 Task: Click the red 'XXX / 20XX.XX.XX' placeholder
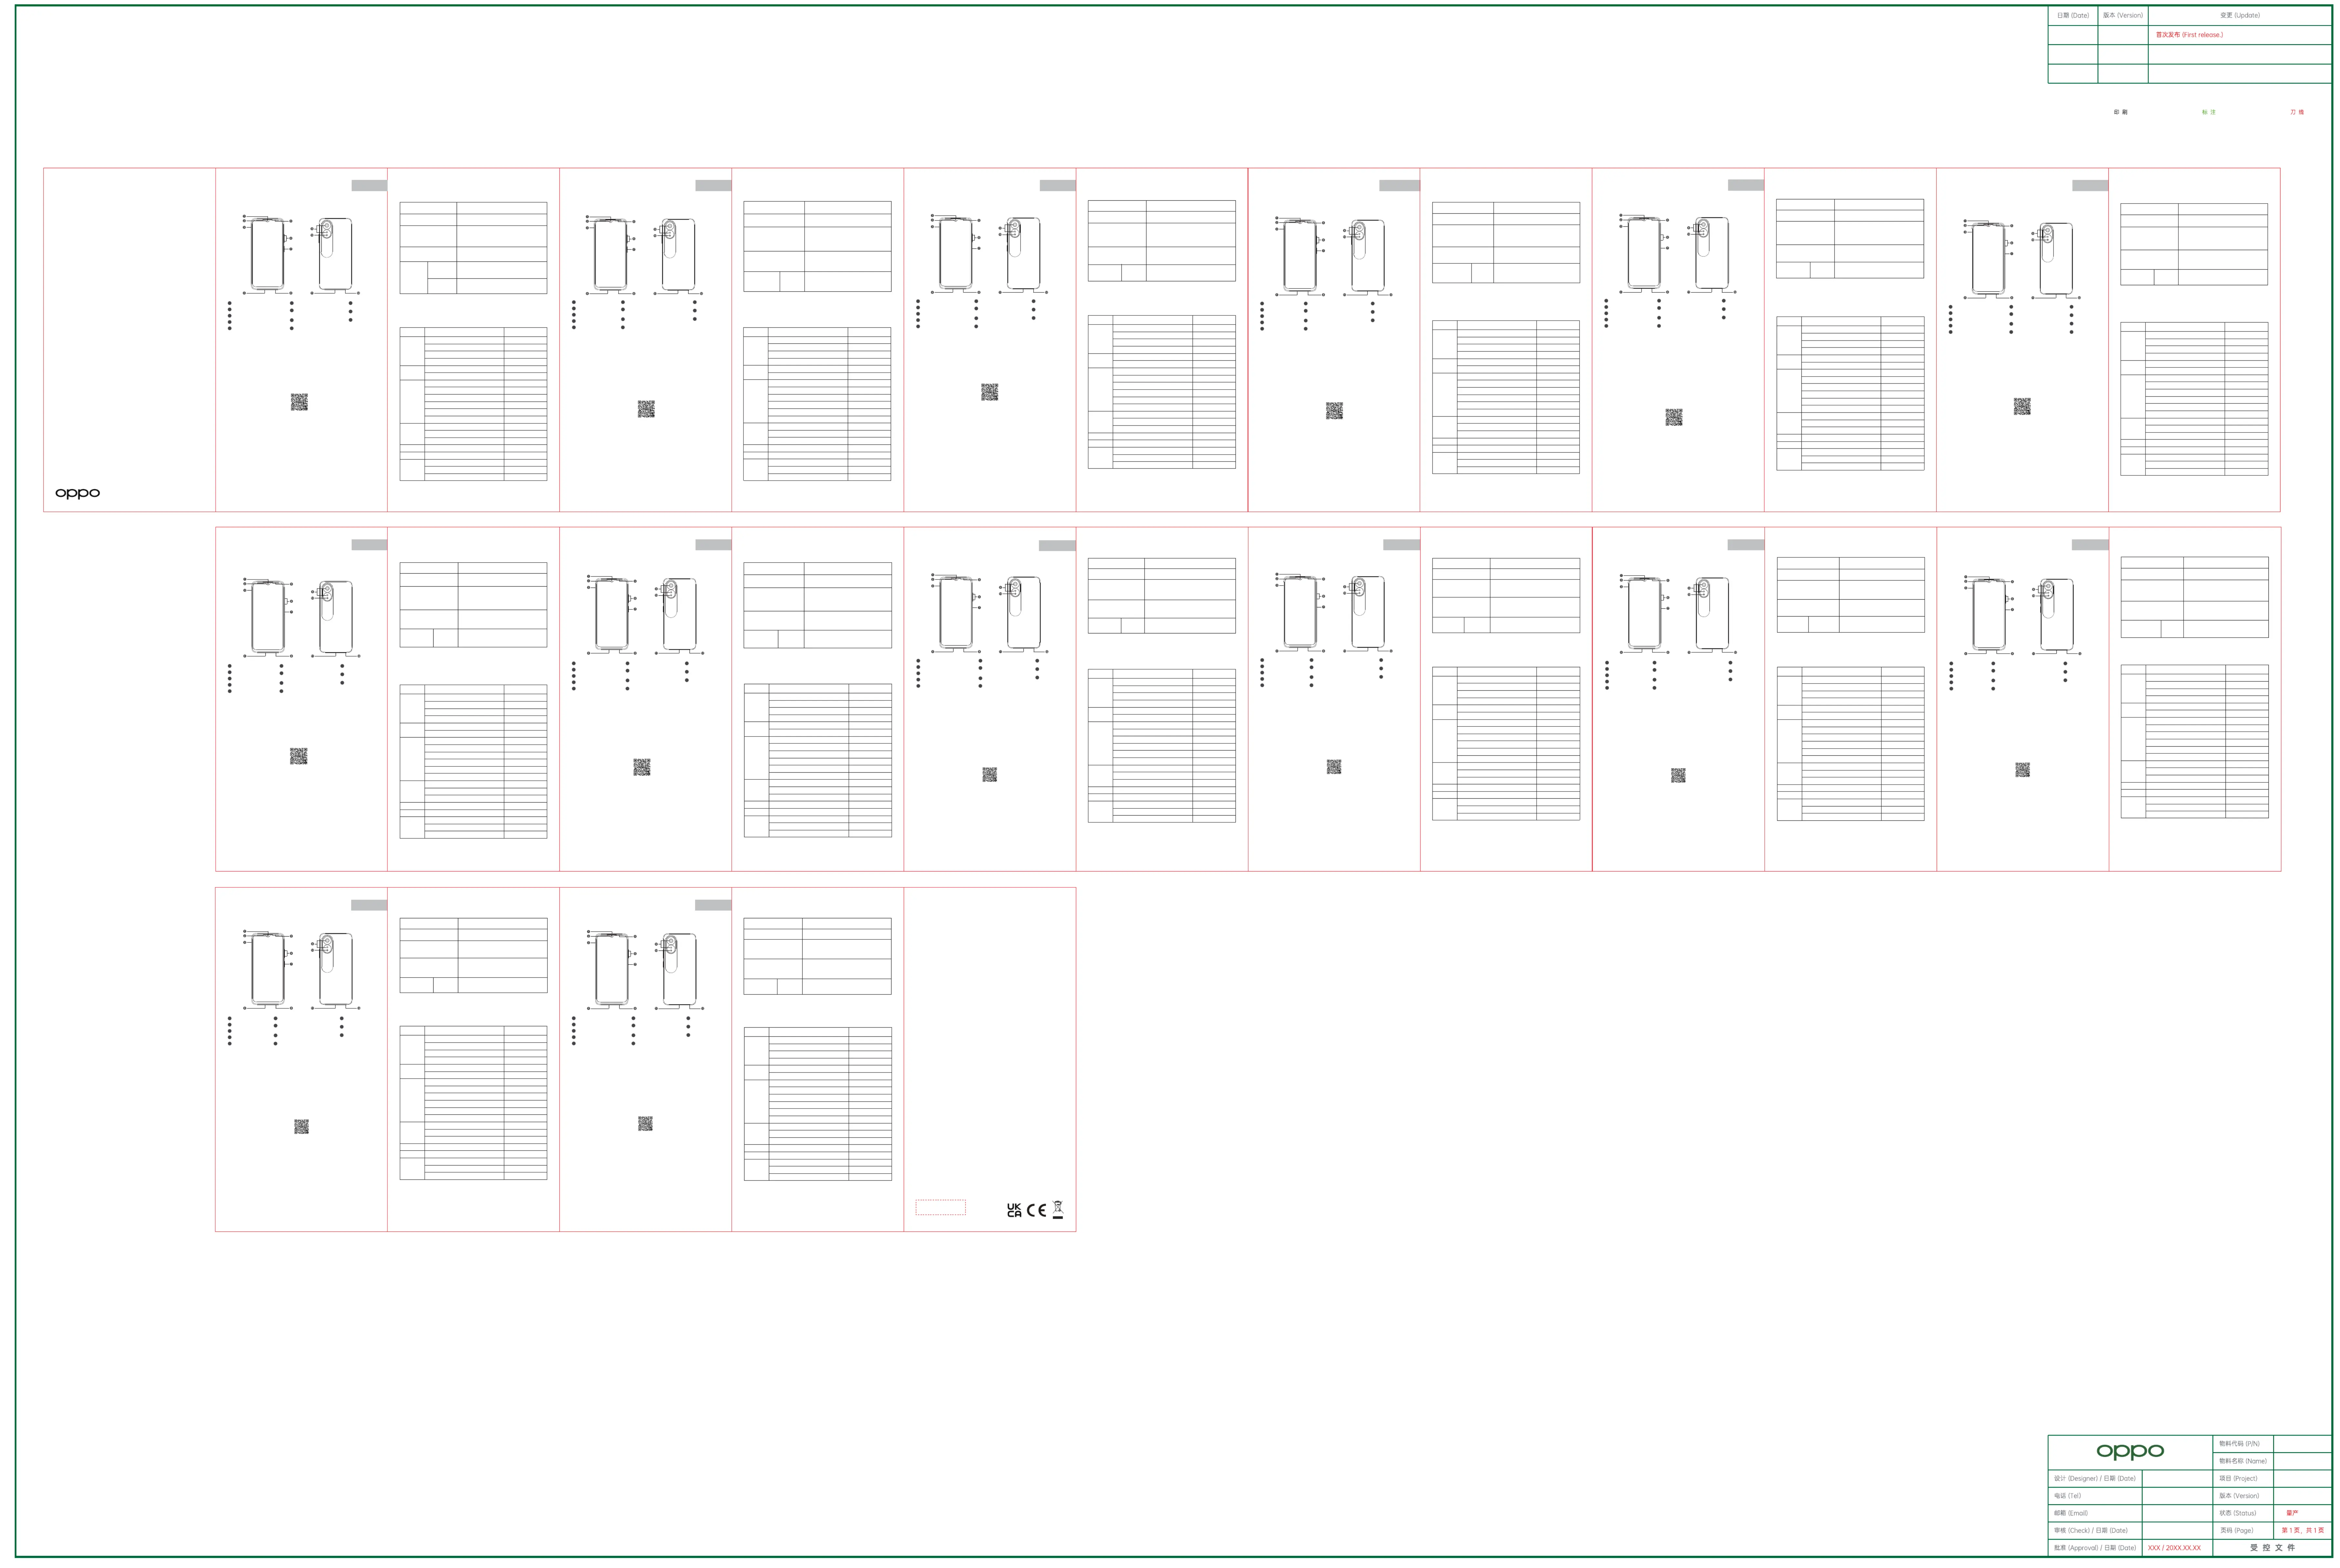(x=2174, y=1548)
